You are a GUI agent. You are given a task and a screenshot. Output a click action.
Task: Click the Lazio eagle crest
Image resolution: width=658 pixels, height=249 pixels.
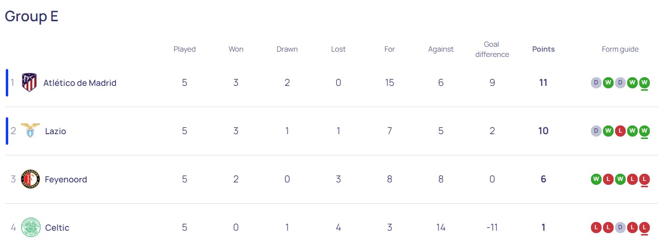(x=30, y=131)
